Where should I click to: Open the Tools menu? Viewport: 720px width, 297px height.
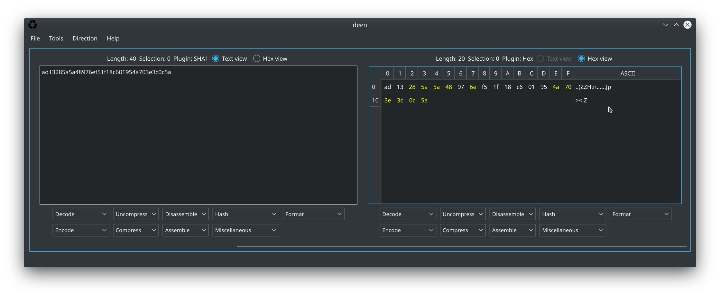56,38
